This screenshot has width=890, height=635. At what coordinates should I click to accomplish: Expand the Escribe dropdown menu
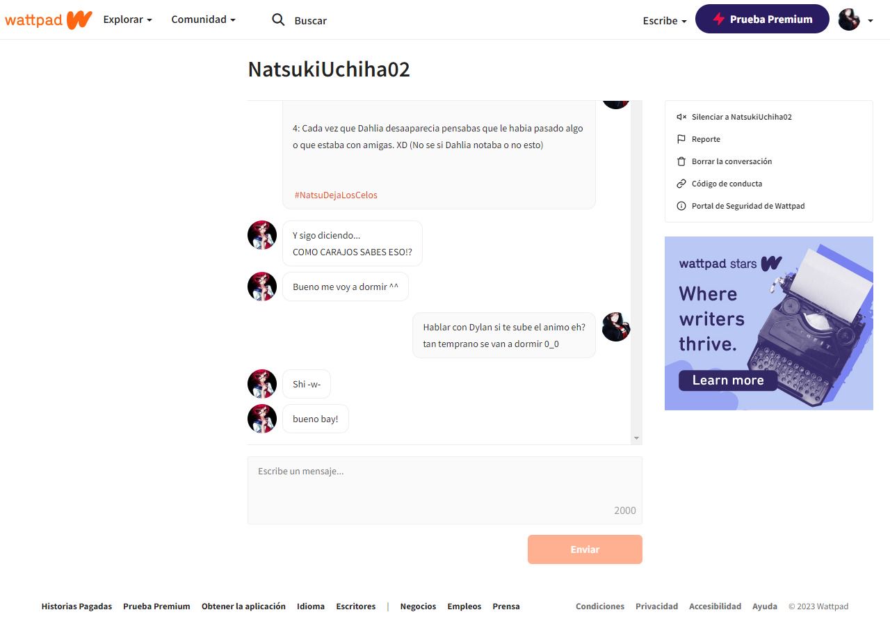click(x=665, y=21)
